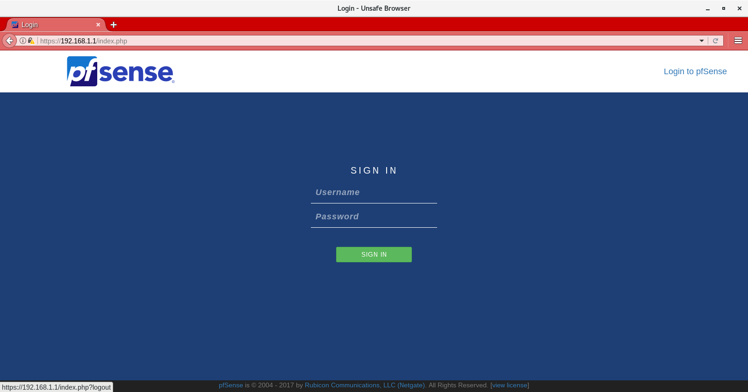
Task: Click the pfSense logo
Action: click(x=121, y=71)
